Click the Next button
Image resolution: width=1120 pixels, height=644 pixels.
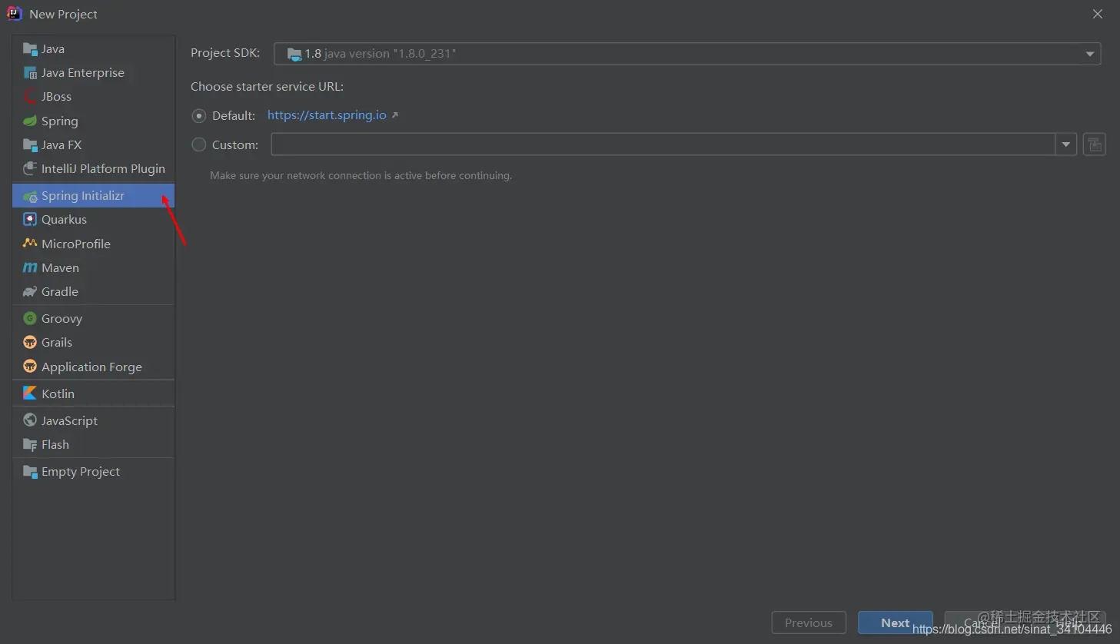pos(896,623)
